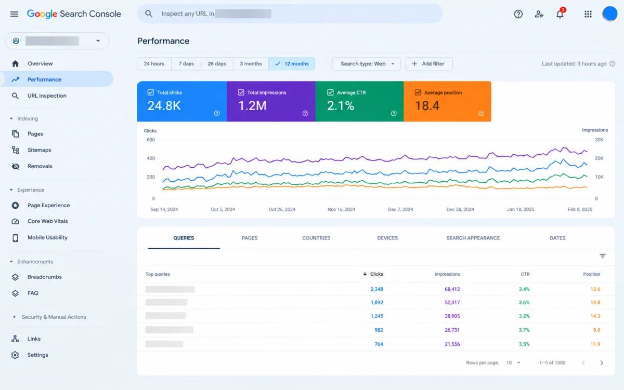Click the Add filter button

(429, 64)
